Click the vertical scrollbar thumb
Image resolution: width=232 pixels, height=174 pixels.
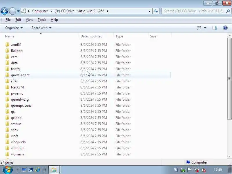pyautogui.click(x=229, y=79)
